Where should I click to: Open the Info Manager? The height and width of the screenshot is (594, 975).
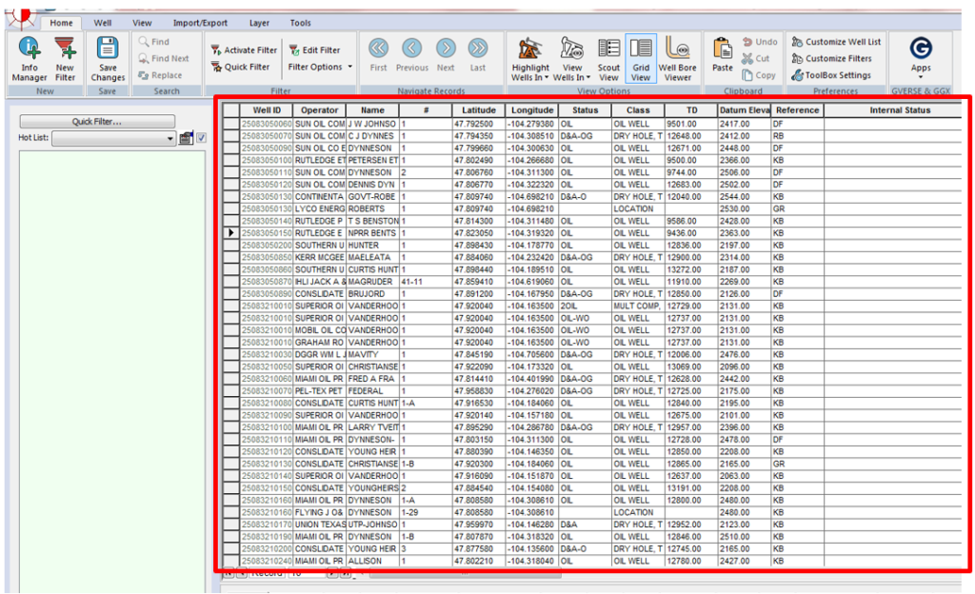pyautogui.click(x=30, y=57)
